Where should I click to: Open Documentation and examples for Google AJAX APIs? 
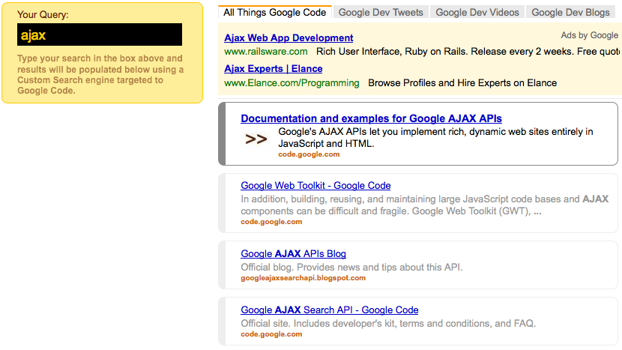(x=371, y=118)
